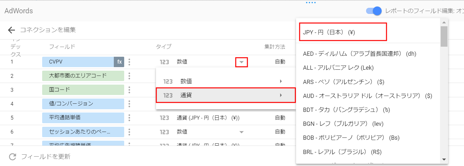
Task: Expand the 数値 submenu
Action: click(226, 81)
